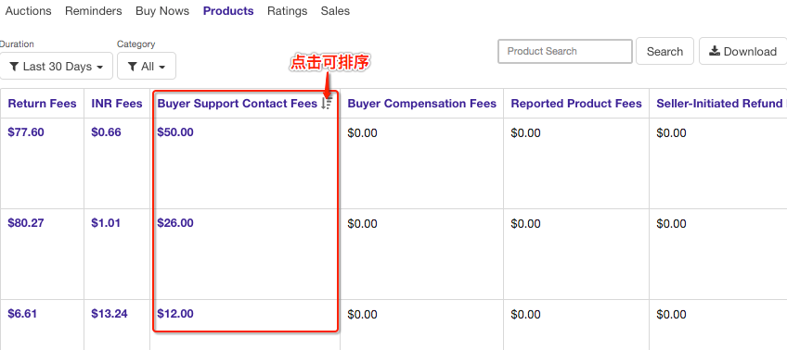The height and width of the screenshot is (350, 787).
Task: Expand the All category dropdown
Action: coord(147,66)
